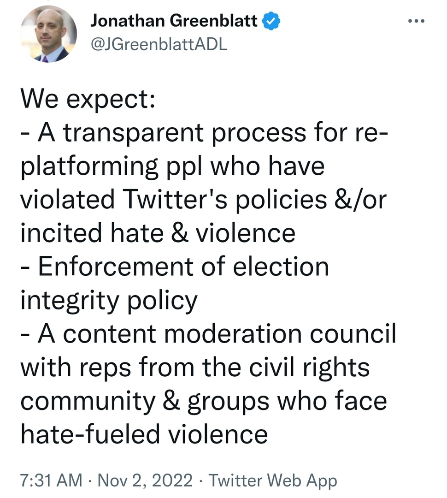Screen dimensions: 447x498
Task: Click the "A content moderation council" line
Action: [x=208, y=333]
